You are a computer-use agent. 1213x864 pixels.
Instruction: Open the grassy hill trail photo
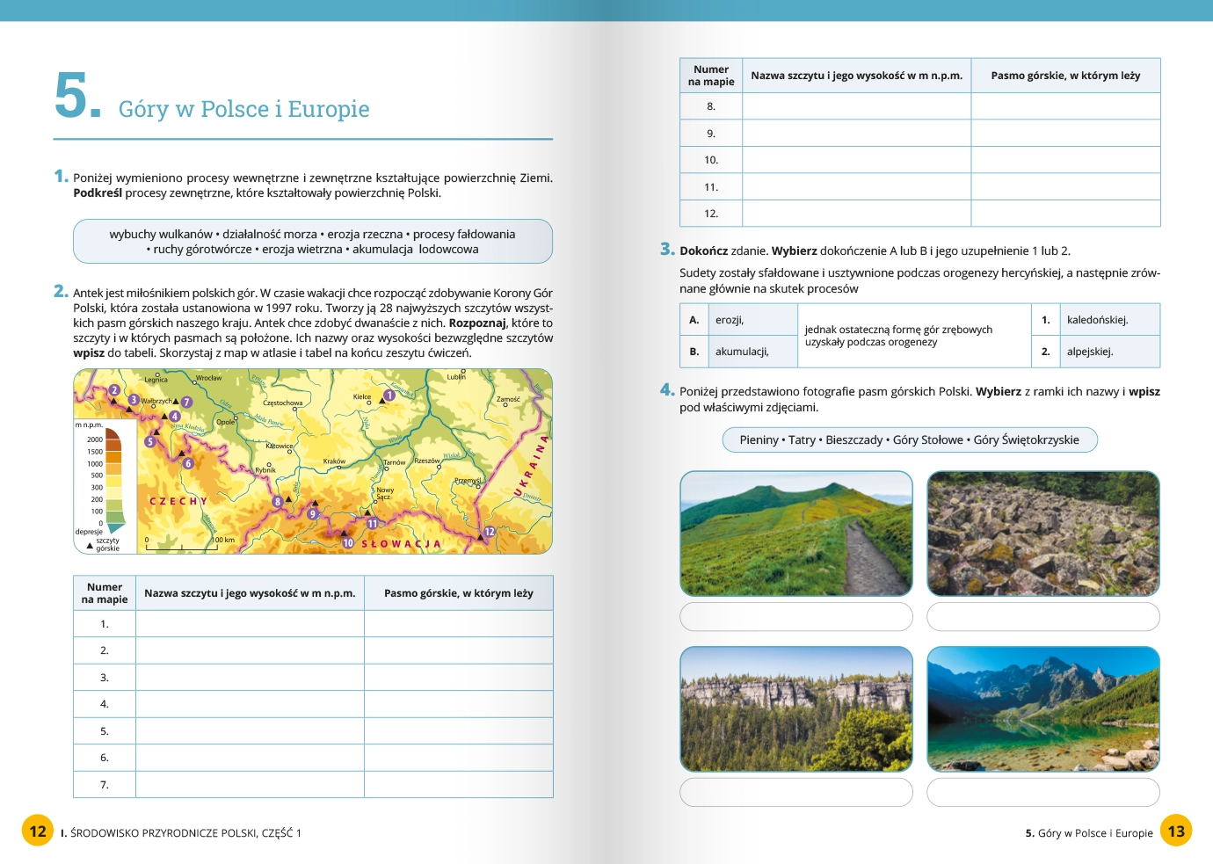[x=795, y=534]
